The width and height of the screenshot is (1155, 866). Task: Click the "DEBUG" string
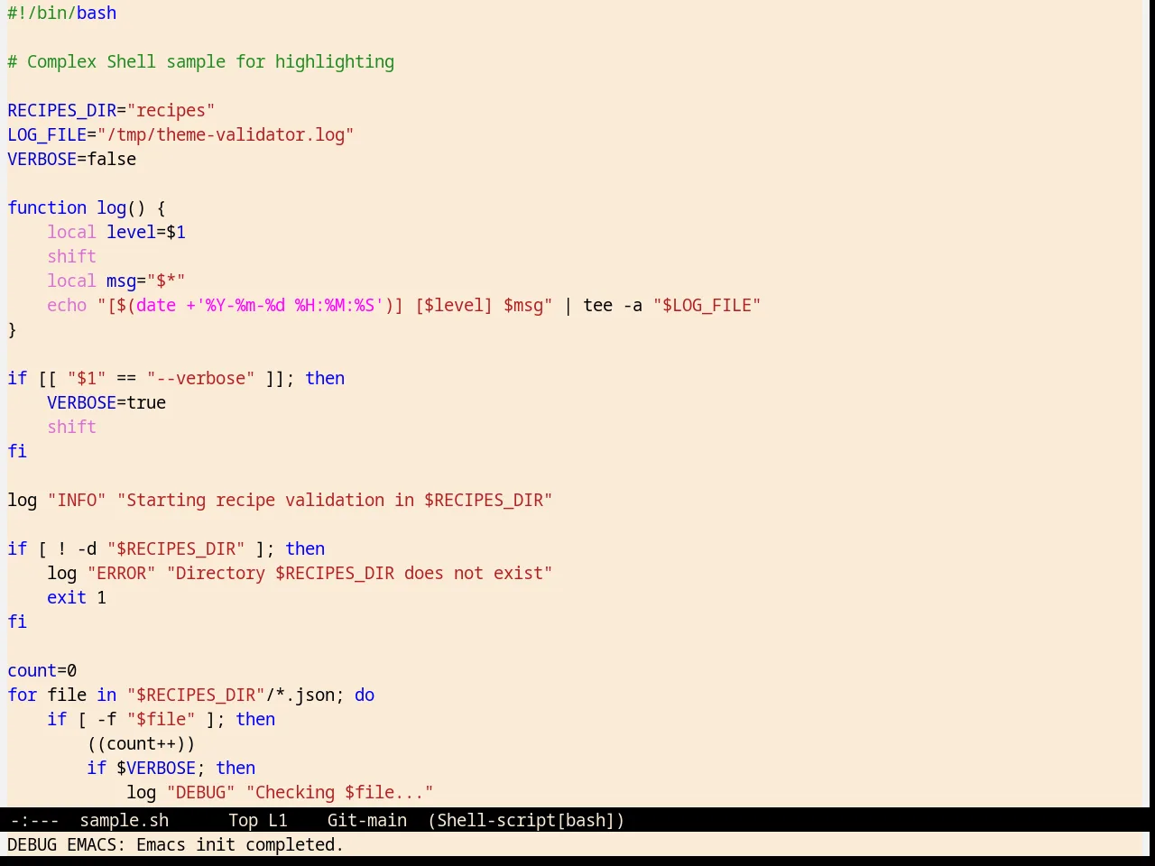tap(200, 793)
